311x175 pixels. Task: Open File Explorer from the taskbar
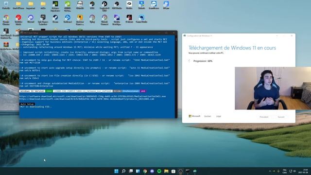click(x=166, y=171)
